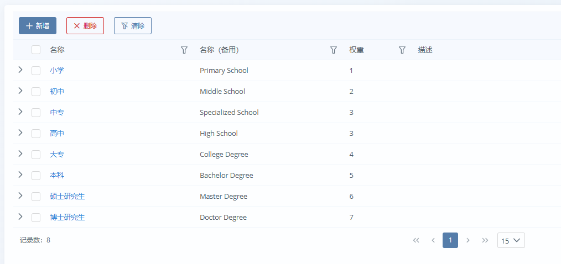The width and height of the screenshot is (561, 264).
Task: Open the 硕士研究生 link
Action: [67, 197]
